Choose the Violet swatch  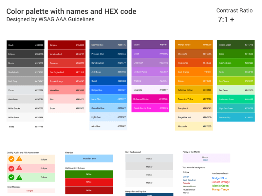[x=150, y=54]
